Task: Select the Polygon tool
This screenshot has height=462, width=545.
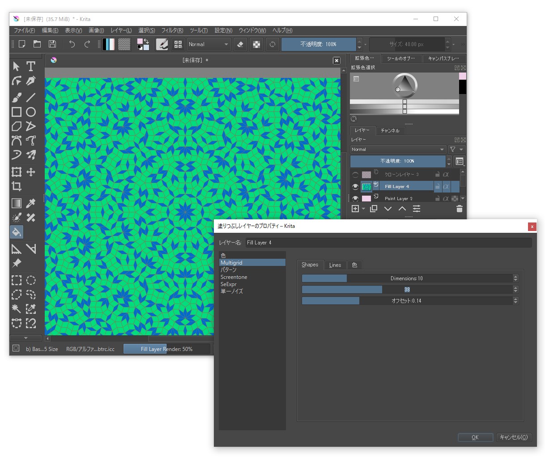Action: [17, 126]
